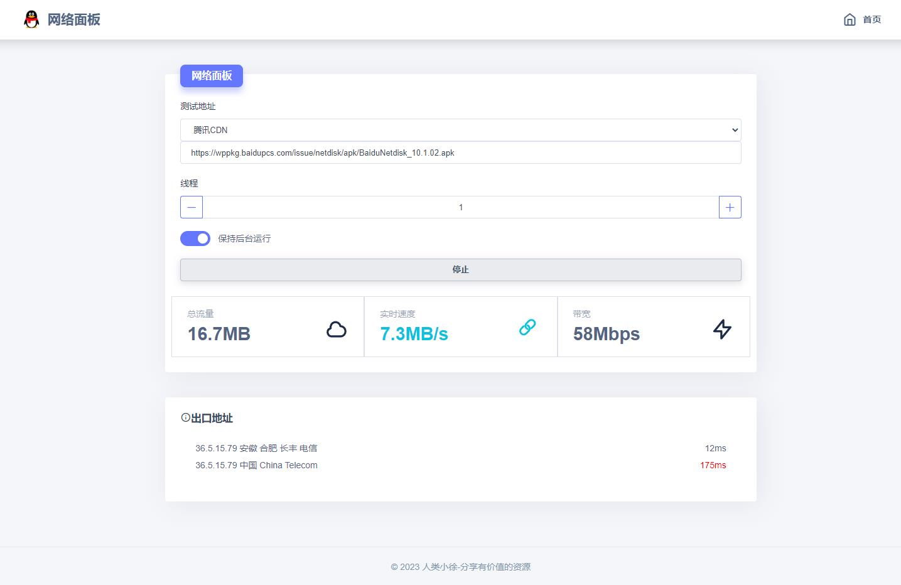Click the 网络面板 site title
901x585 pixels.
point(74,19)
